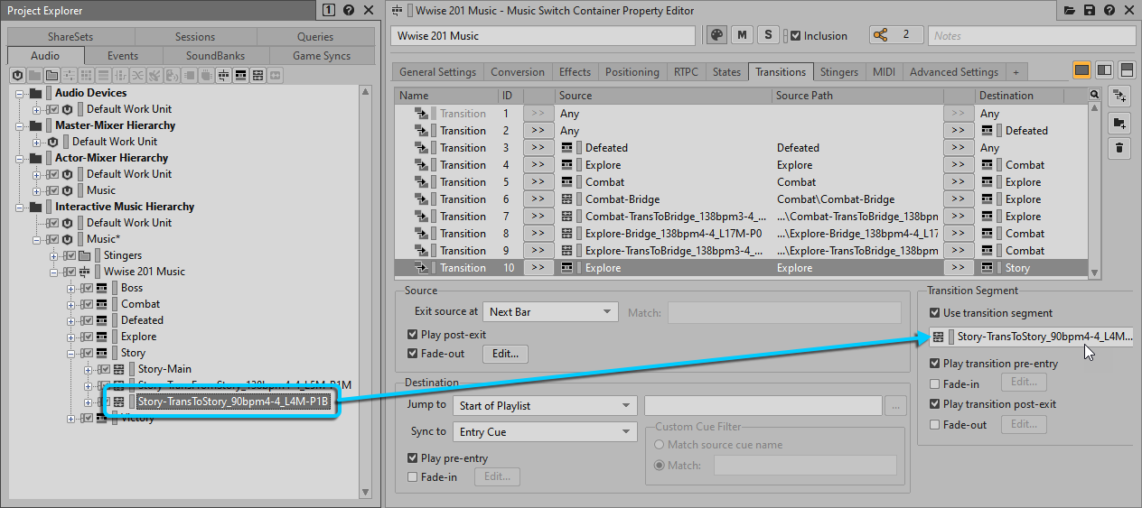Click the Project Explorer scrollbar up arrow
The height and width of the screenshot is (508, 1142).
(x=365, y=92)
